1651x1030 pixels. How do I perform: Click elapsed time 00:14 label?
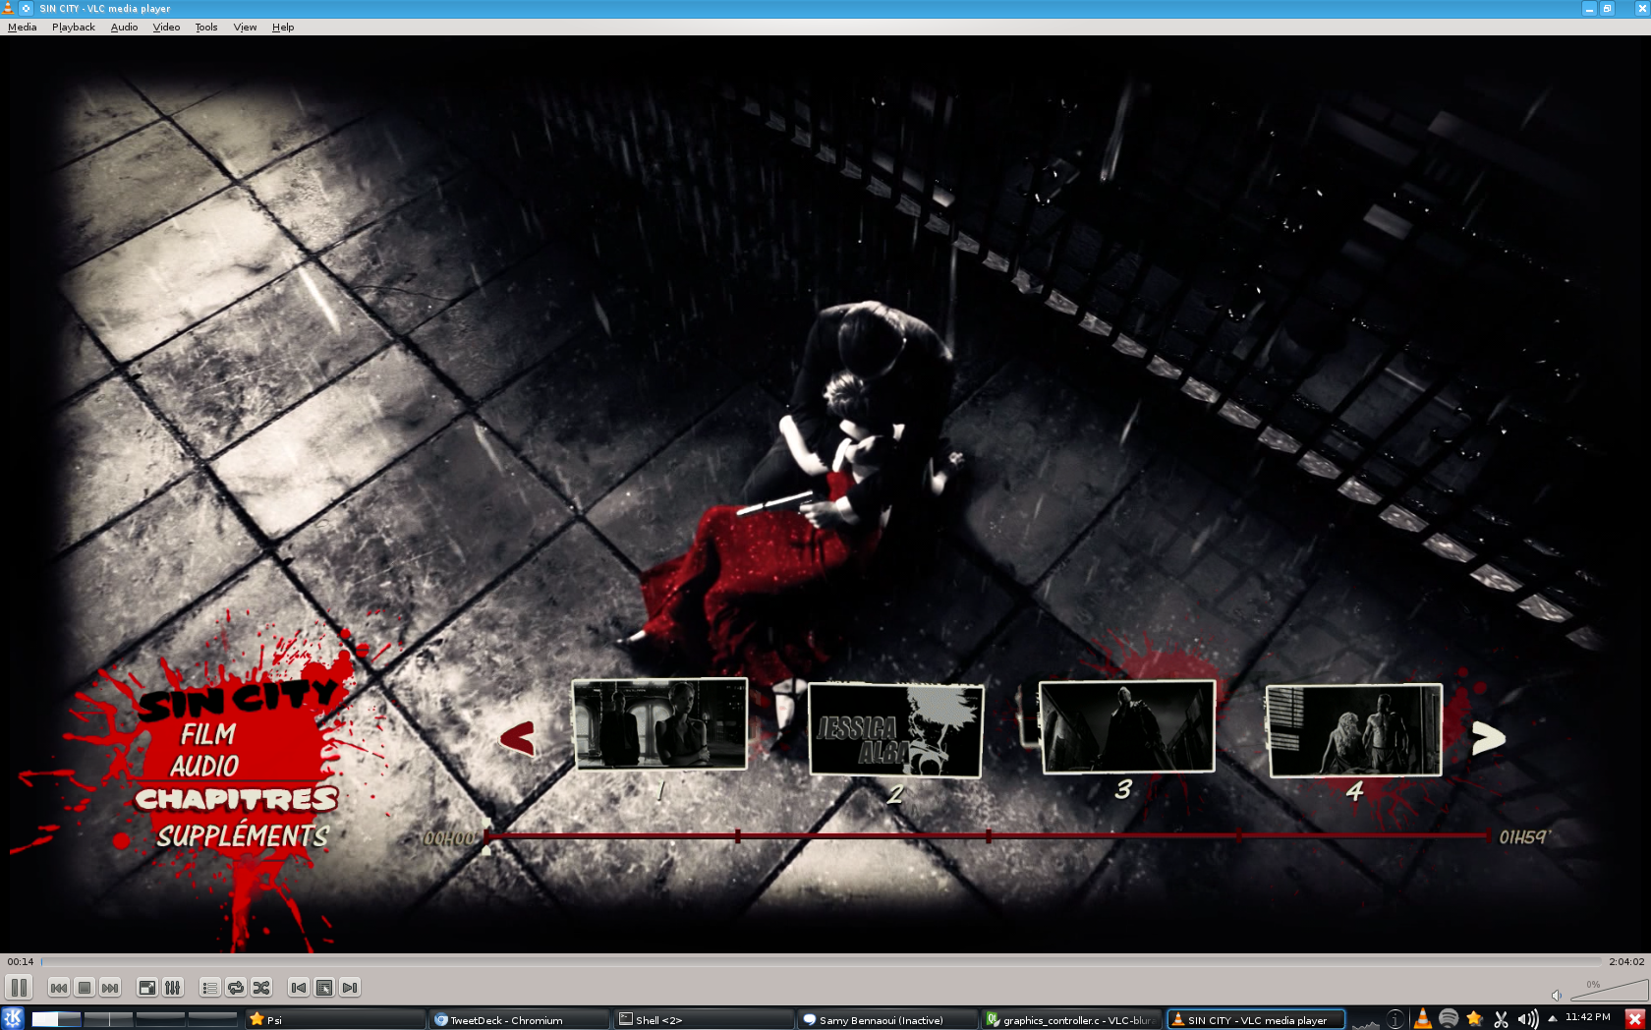pos(21,961)
